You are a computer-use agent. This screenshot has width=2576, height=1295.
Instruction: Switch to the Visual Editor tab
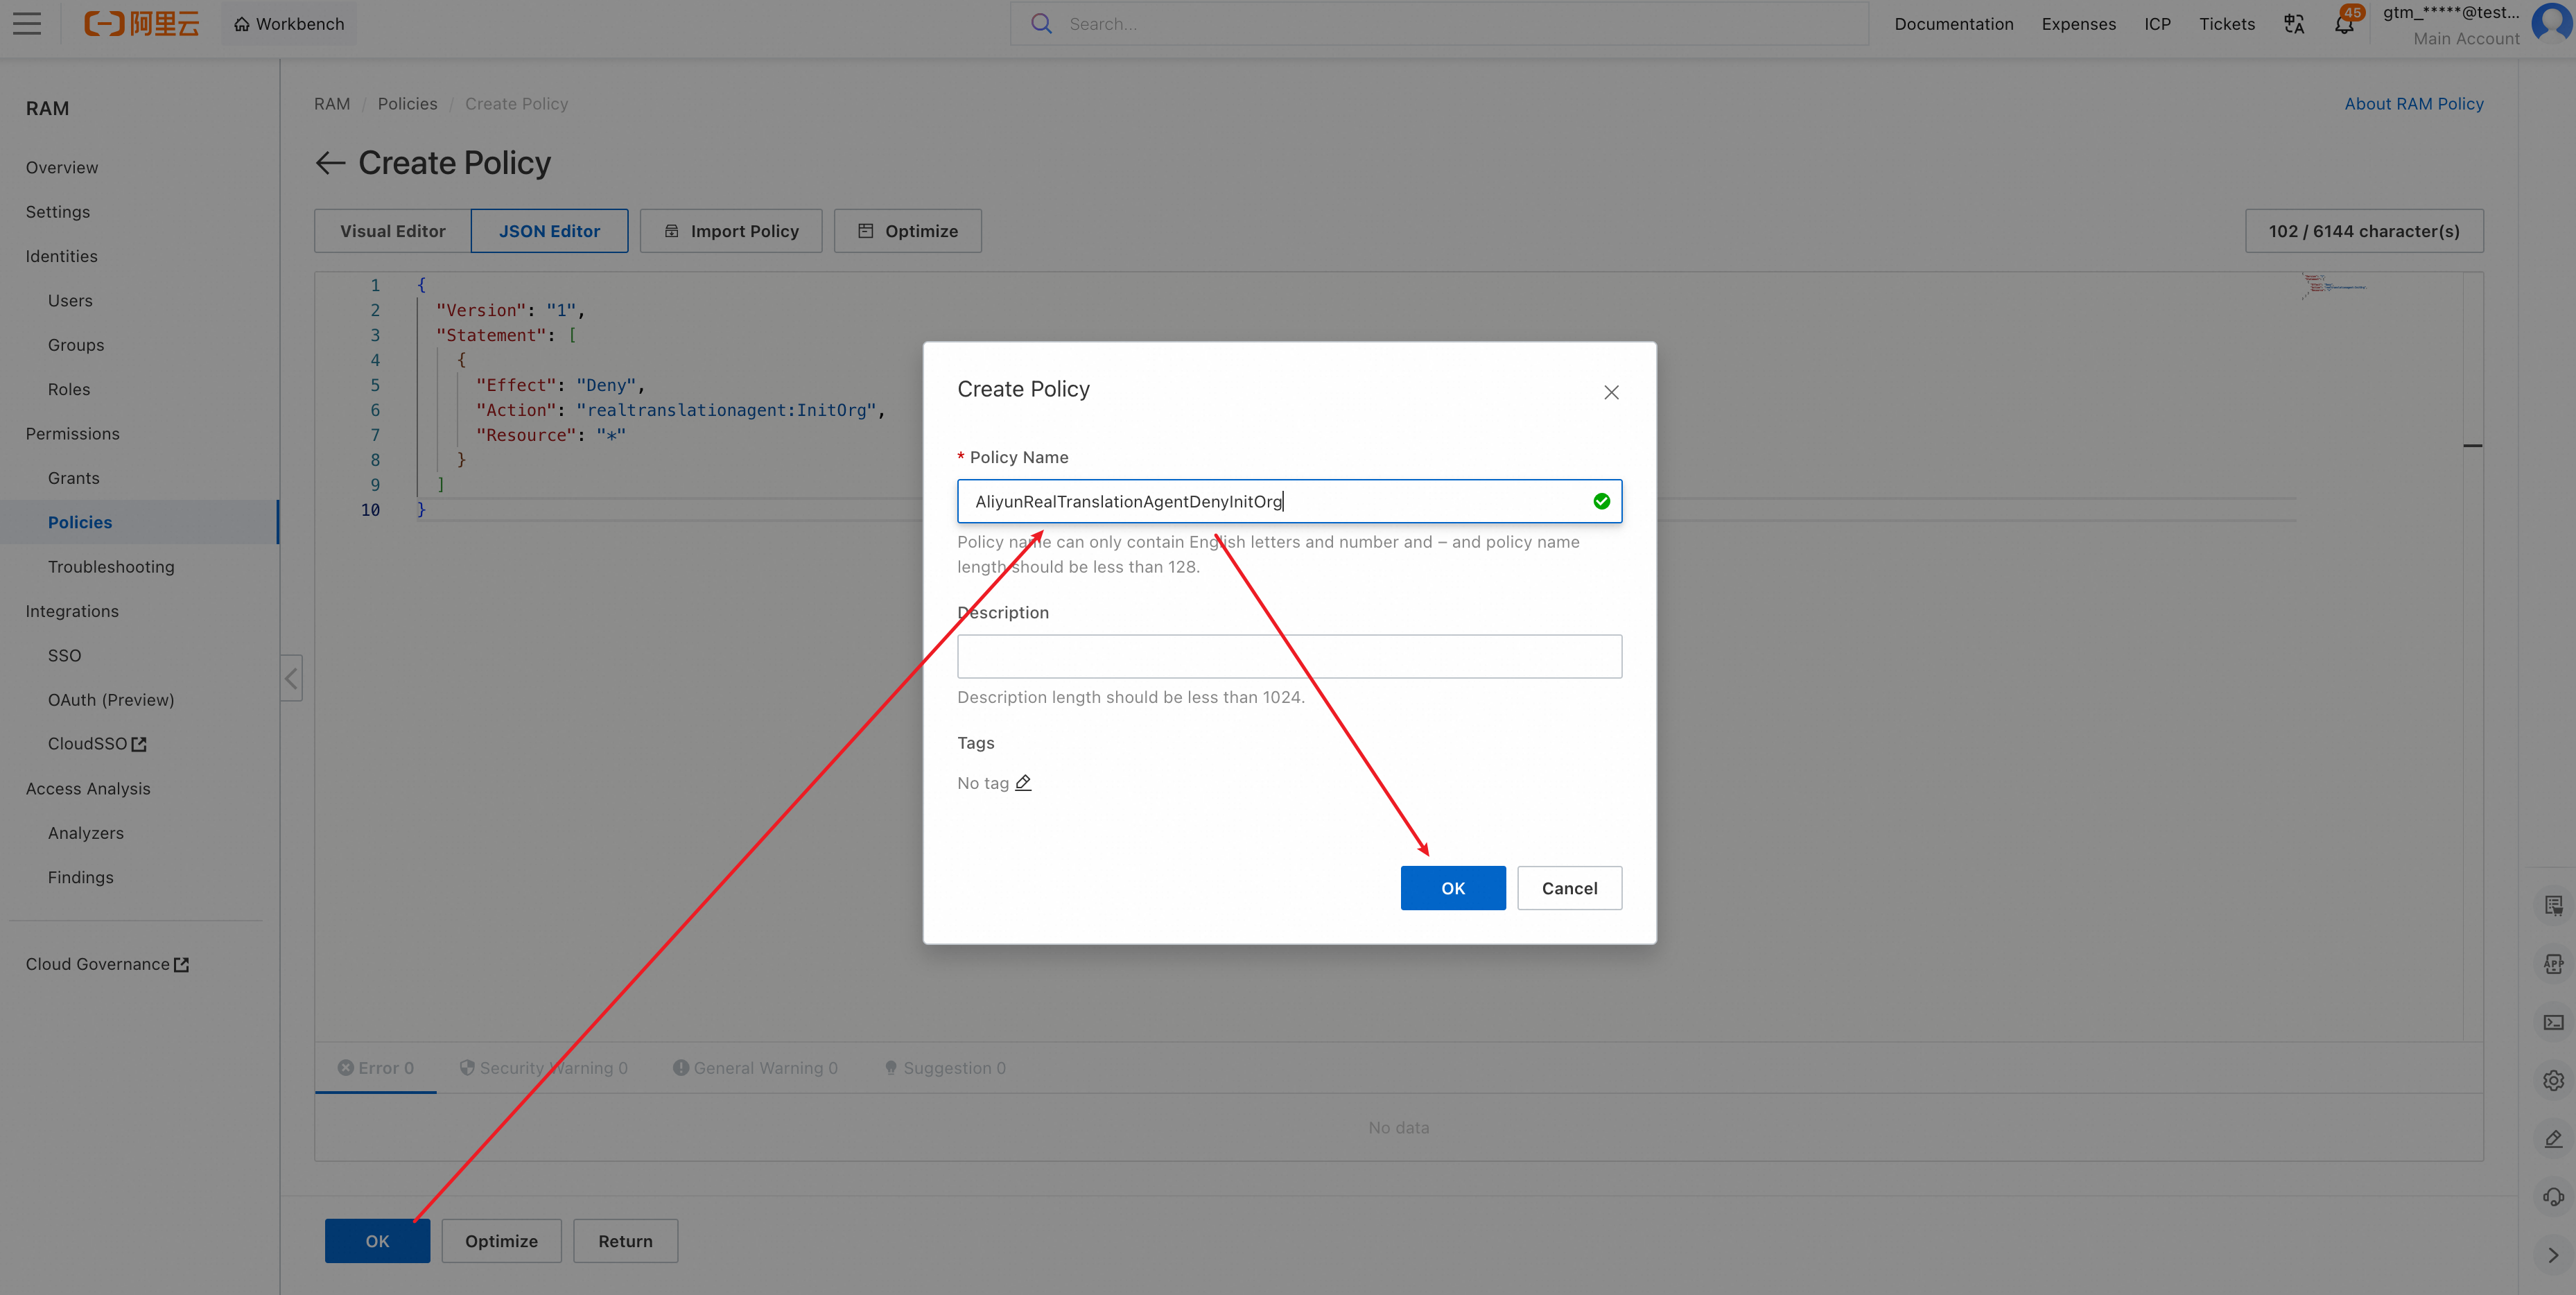392,231
